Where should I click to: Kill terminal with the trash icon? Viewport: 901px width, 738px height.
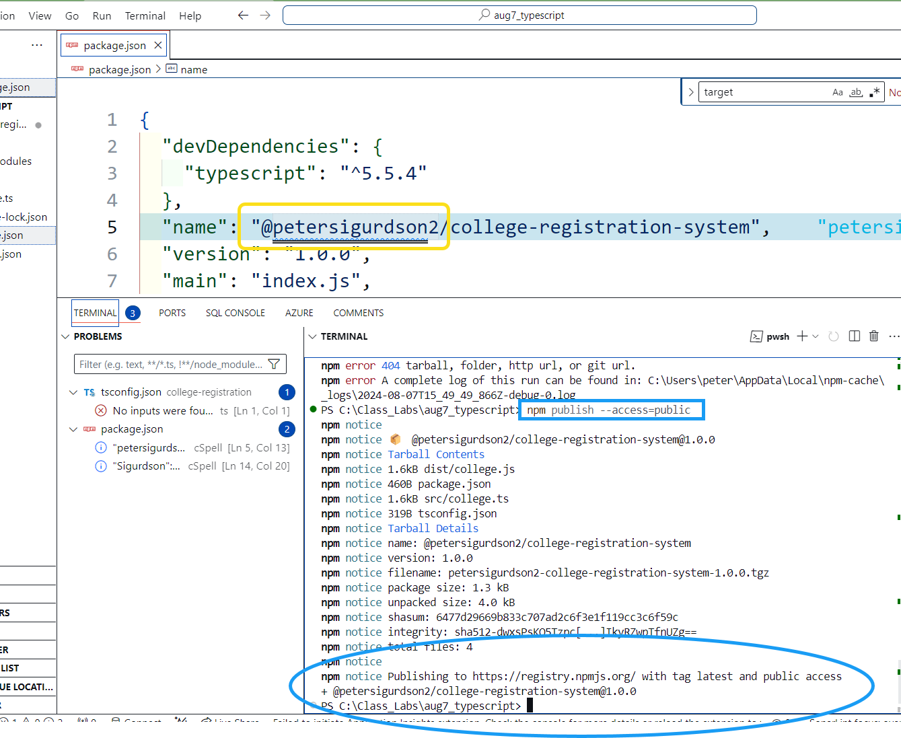click(x=874, y=336)
